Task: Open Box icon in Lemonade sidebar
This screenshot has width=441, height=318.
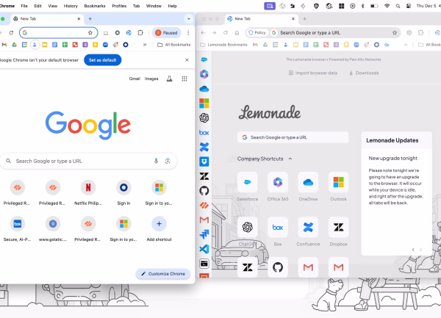Action: point(204,133)
